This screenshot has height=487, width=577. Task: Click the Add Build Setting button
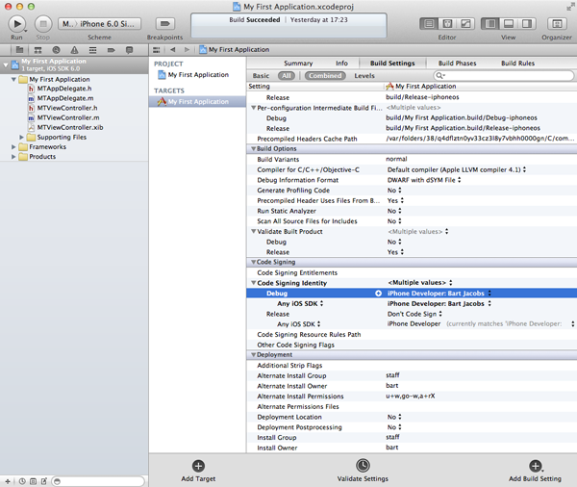(535, 471)
